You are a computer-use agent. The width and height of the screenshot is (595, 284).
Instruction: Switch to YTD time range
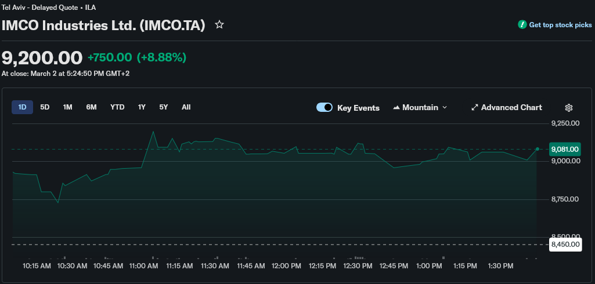117,107
